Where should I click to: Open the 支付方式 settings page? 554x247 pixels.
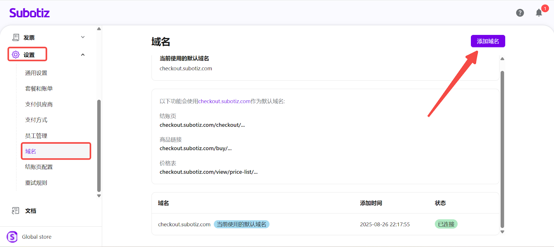pyautogui.click(x=36, y=120)
